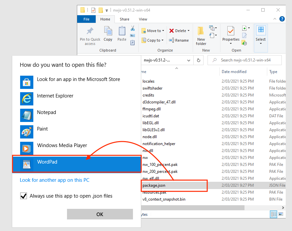This screenshot has height=231, width=292.
Task: Expand the Open dropdown arrow
Action: click(x=249, y=28)
